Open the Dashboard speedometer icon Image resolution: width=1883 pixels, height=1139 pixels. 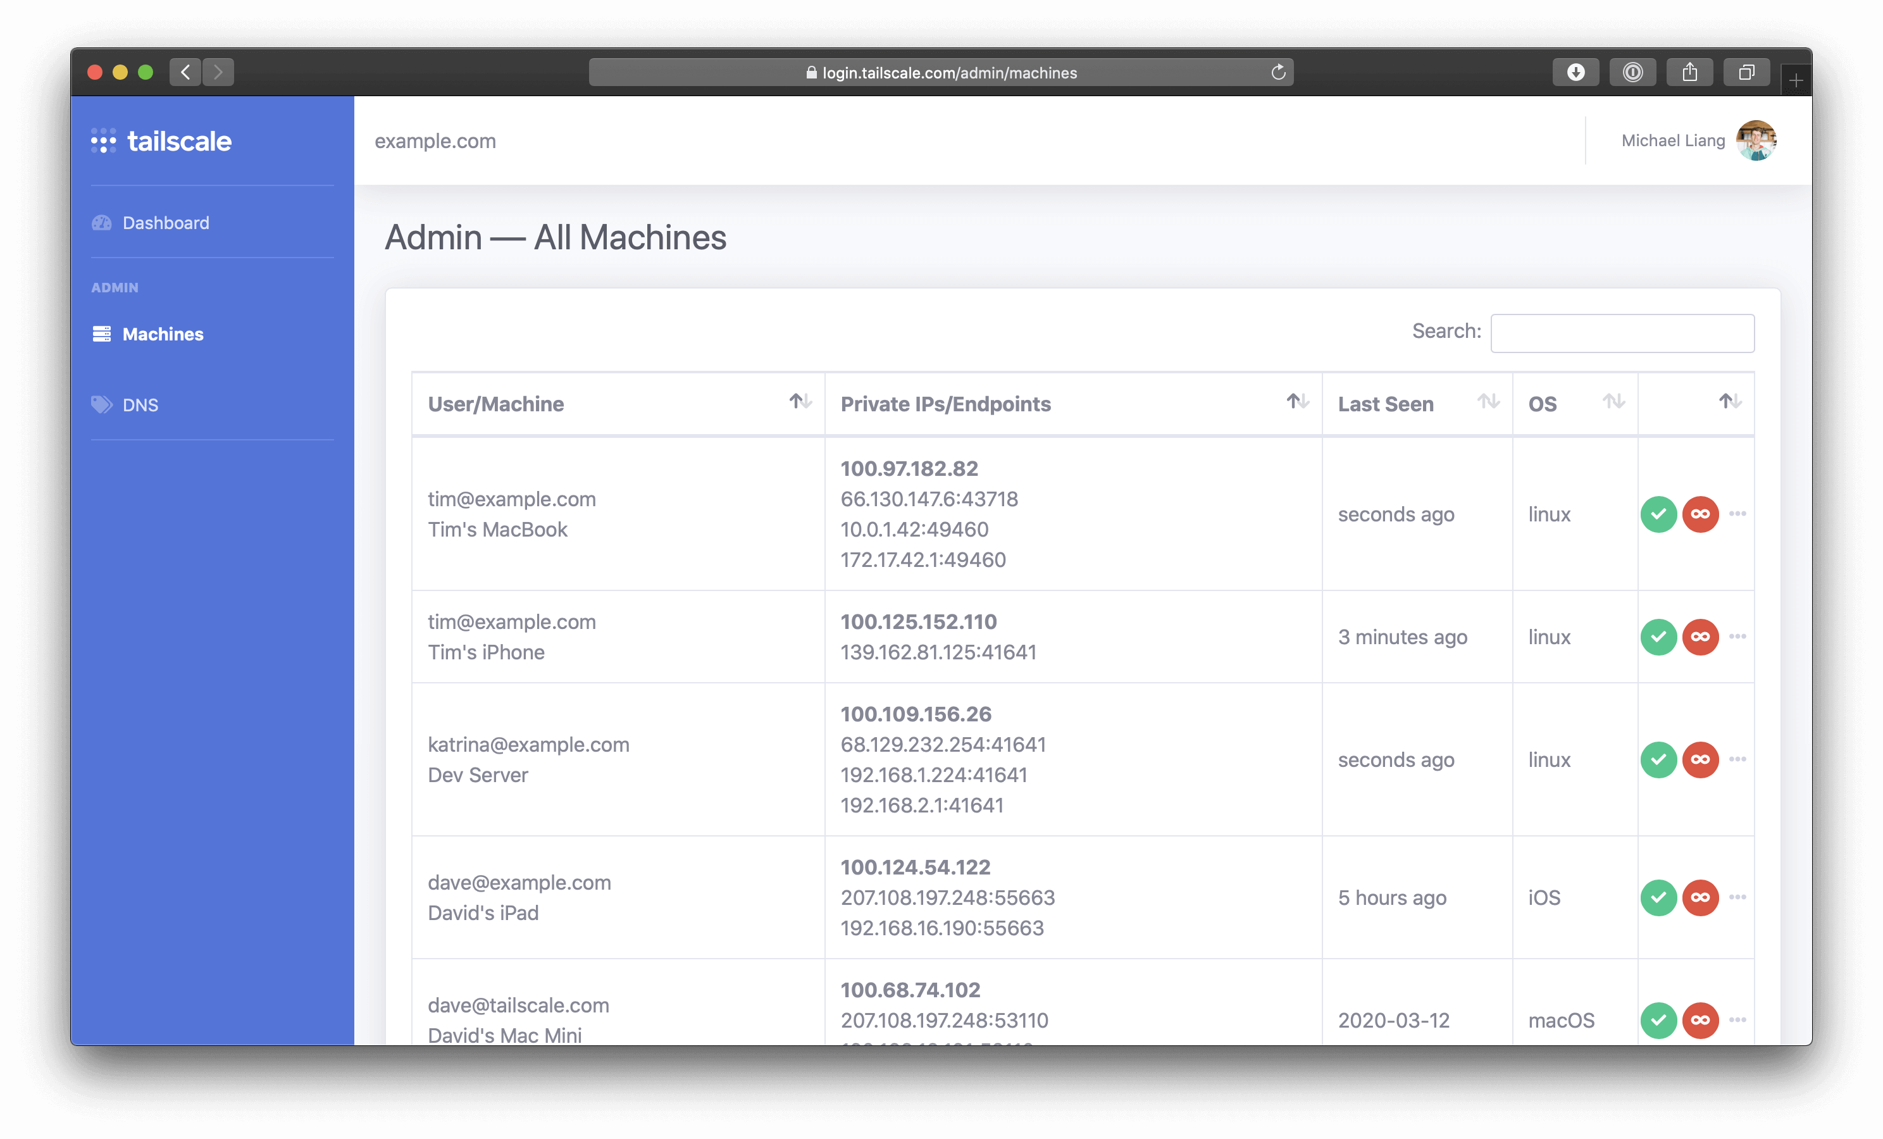pos(103,223)
